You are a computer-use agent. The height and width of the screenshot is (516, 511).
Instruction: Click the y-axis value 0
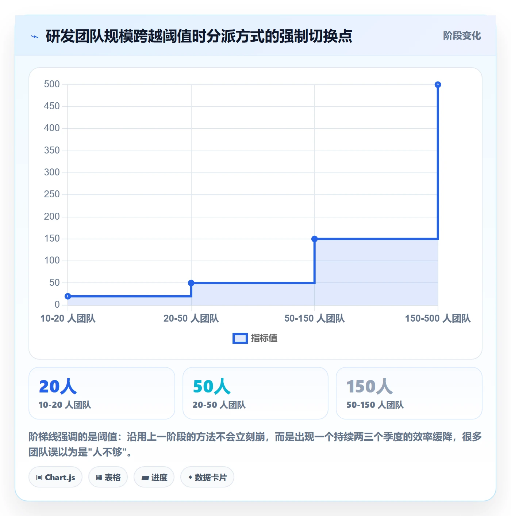coord(57,305)
